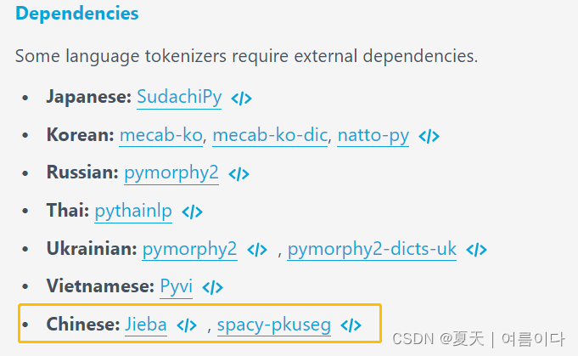Screen dimensions: 578x356
Task: Open the pythainlp link
Action: 133,211
